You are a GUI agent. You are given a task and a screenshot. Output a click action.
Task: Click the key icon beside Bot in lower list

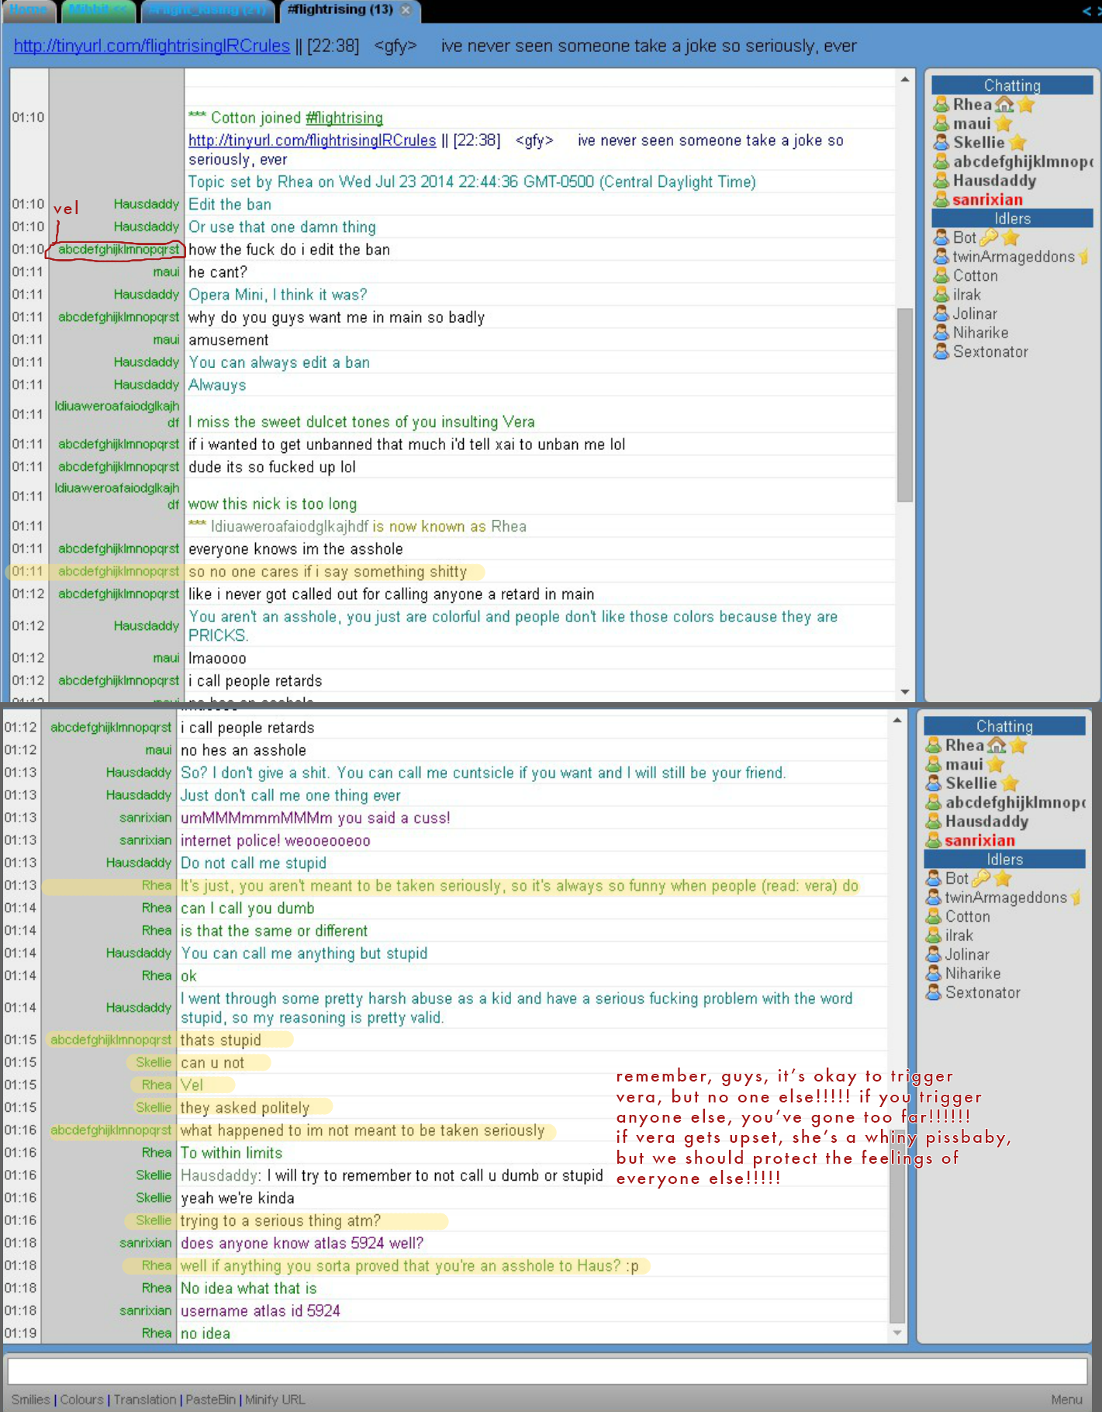[x=980, y=878]
